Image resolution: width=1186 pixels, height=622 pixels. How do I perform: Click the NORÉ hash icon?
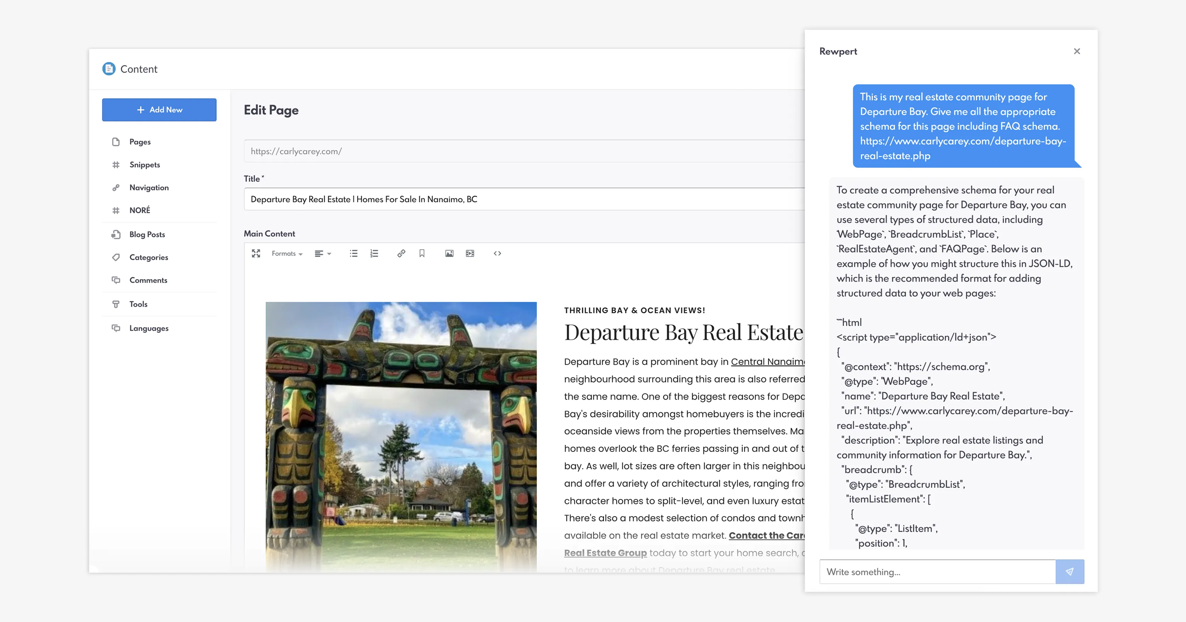click(x=116, y=210)
